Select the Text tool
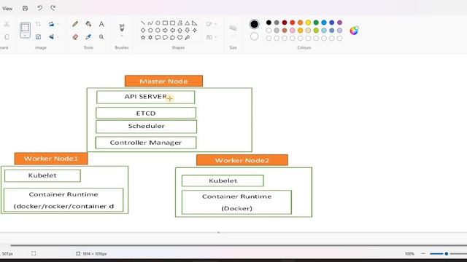The width and height of the screenshot is (467, 262). [x=101, y=24]
